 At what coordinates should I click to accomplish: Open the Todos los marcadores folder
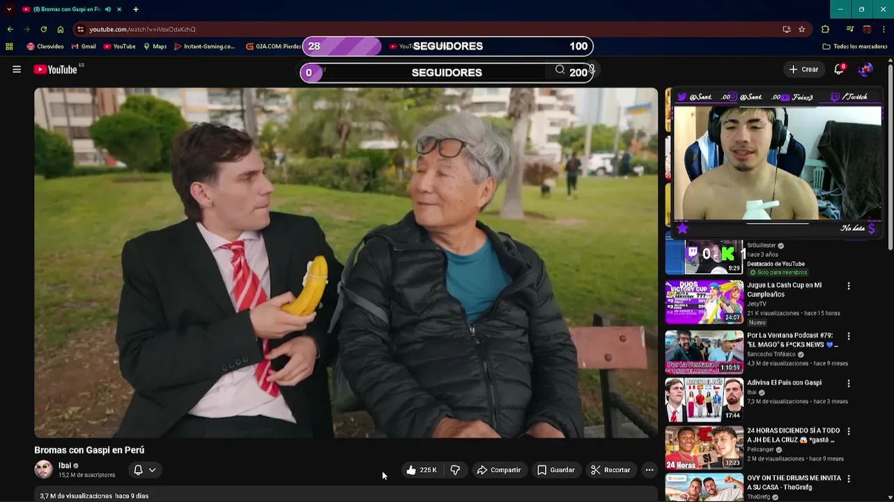point(855,47)
